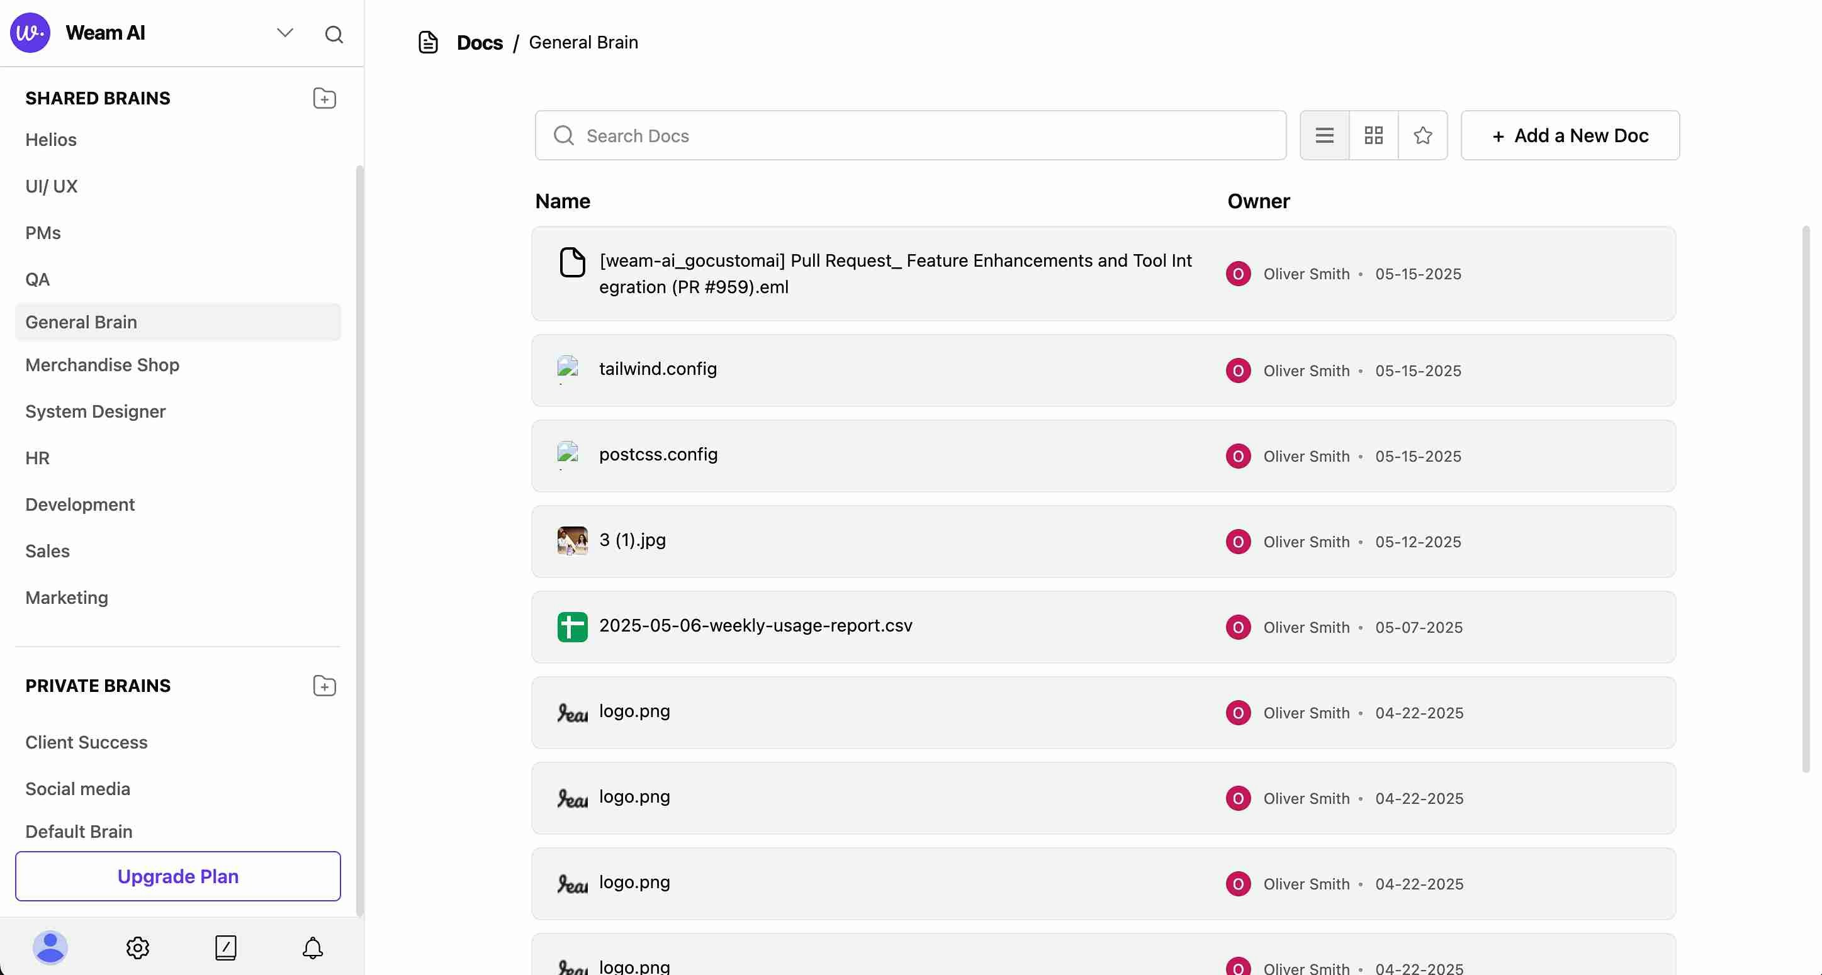Click user profile avatar icon
1822x975 pixels.
point(50,947)
